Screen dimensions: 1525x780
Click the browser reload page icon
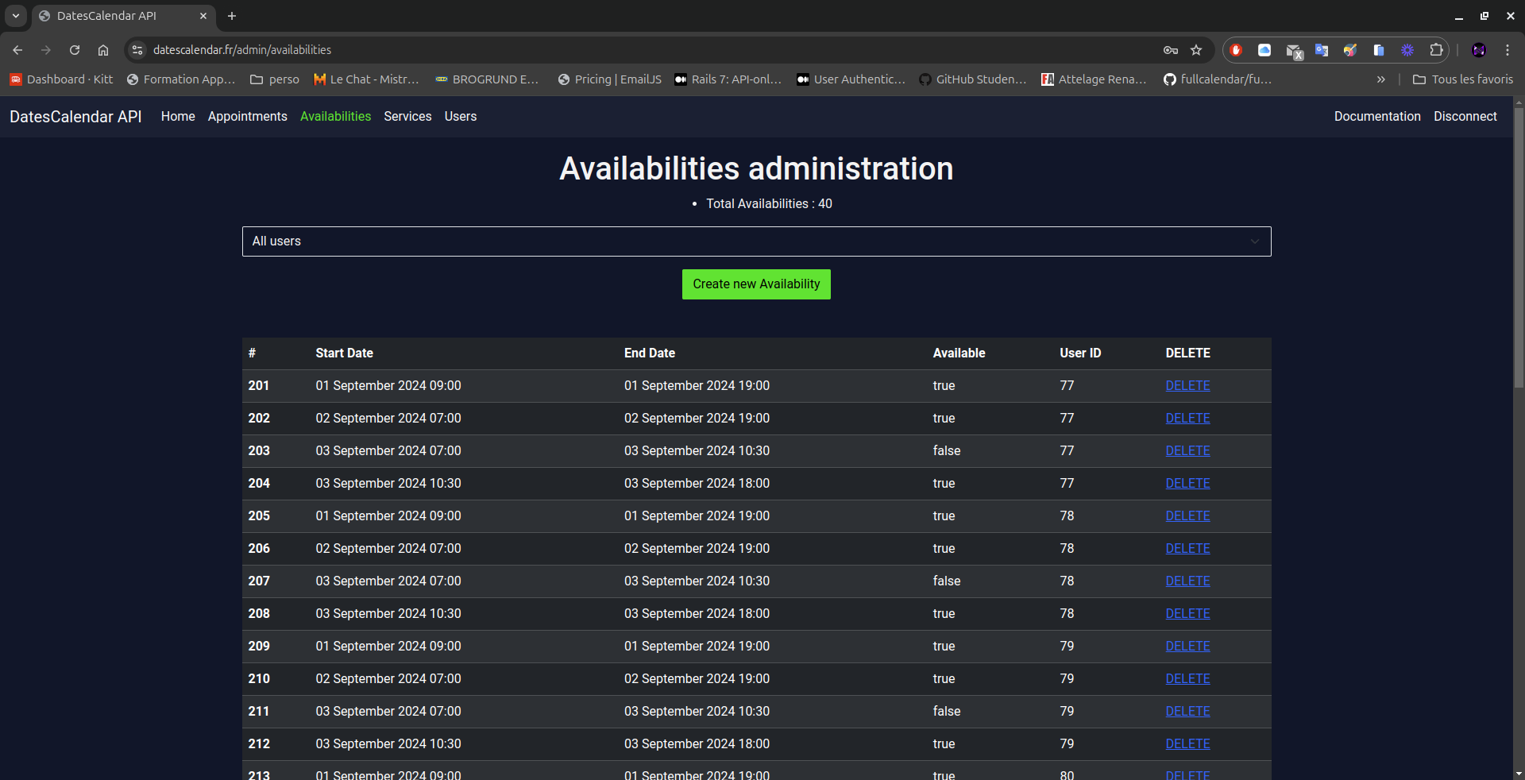pos(75,50)
